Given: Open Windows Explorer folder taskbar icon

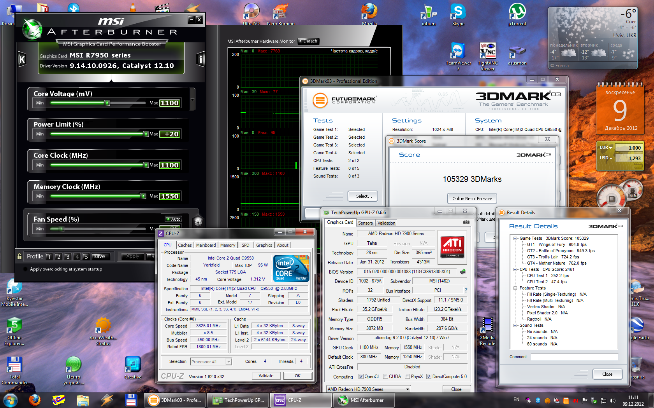Looking at the screenshot, I should [83, 400].
